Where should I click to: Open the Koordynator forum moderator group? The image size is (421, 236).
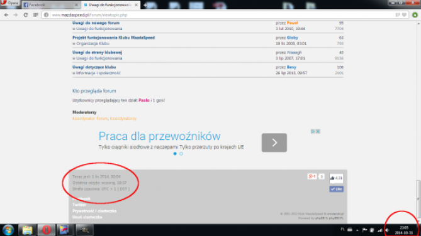pyautogui.click(x=90, y=119)
